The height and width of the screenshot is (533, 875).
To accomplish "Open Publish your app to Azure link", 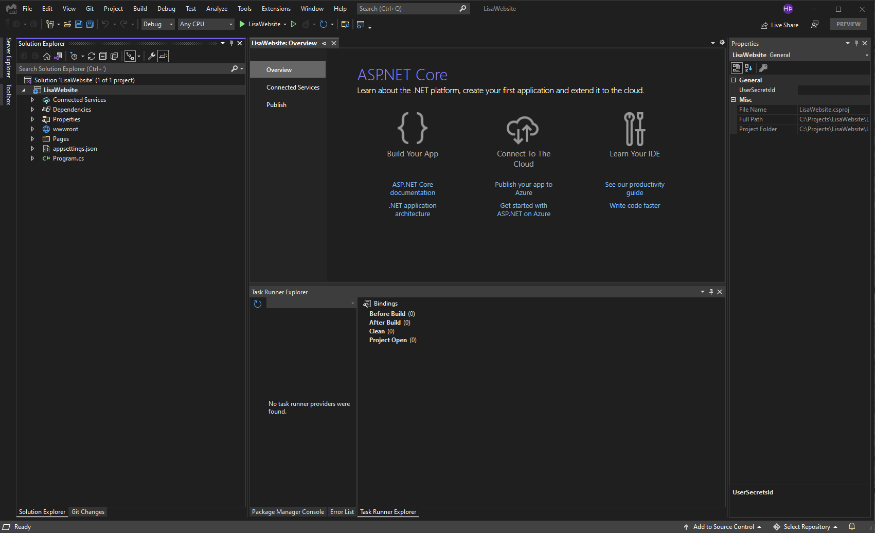I will click(524, 189).
